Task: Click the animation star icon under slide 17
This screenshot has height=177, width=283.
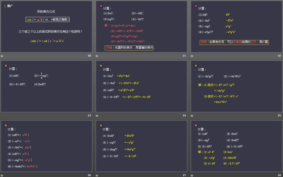Action: [97, 175]
